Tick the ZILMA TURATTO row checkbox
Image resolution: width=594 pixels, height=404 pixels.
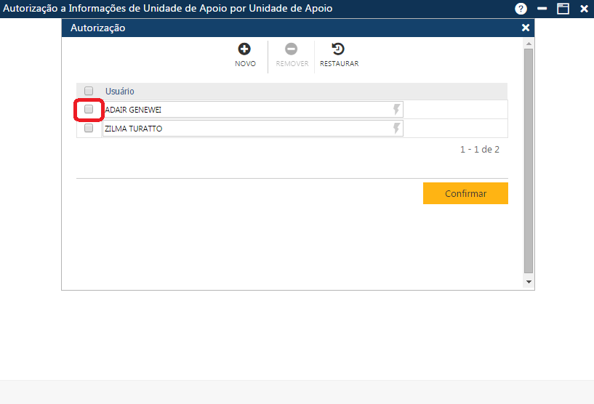89,129
